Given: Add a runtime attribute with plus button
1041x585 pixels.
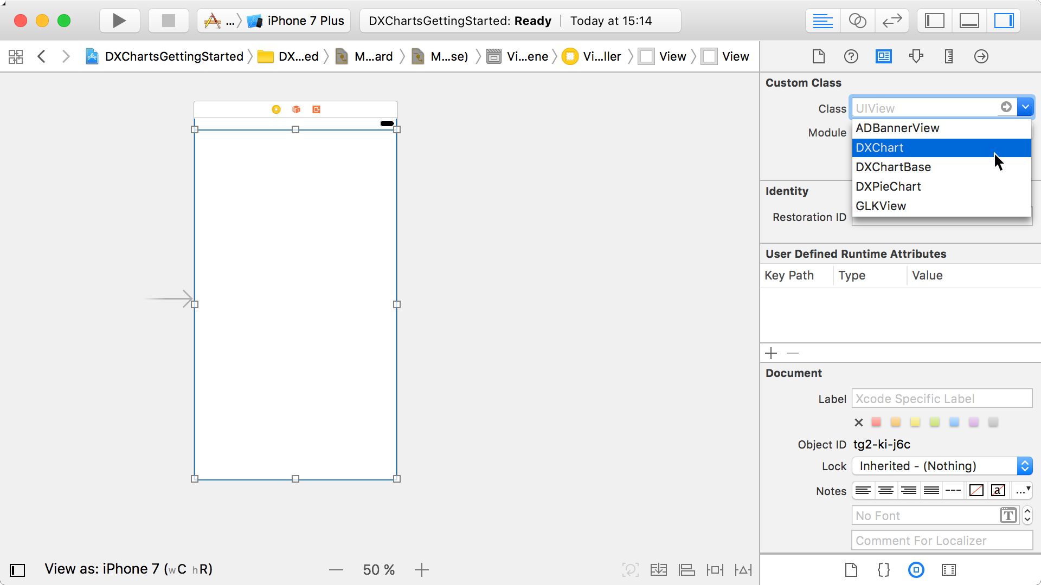Looking at the screenshot, I should pos(771,353).
